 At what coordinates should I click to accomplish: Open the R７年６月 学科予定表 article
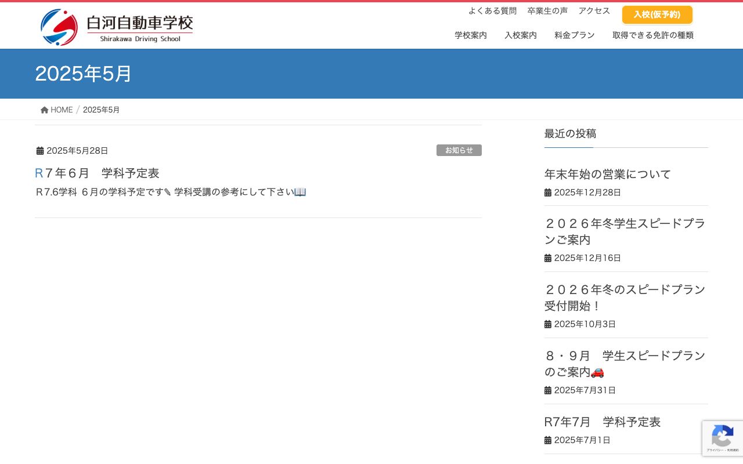point(98,173)
